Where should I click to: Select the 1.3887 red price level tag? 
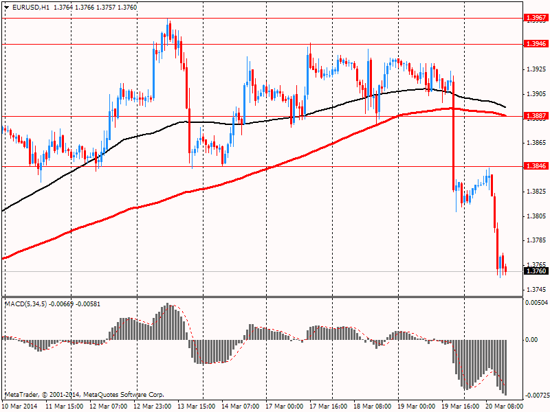click(x=536, y=115)
